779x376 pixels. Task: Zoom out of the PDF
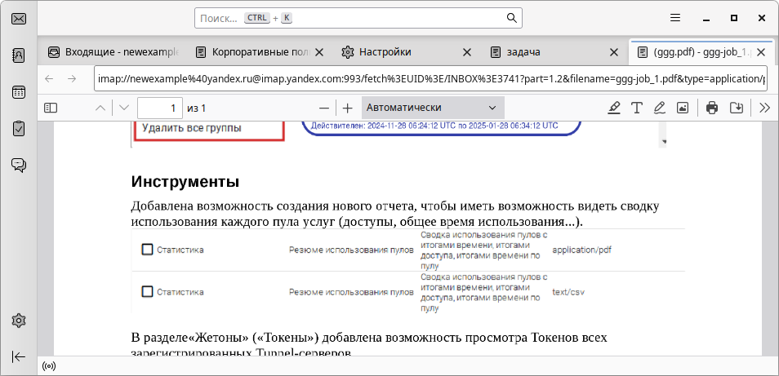coord(324,108)
